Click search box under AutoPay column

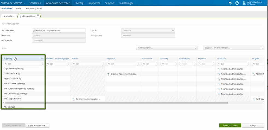tap(168, 64)
